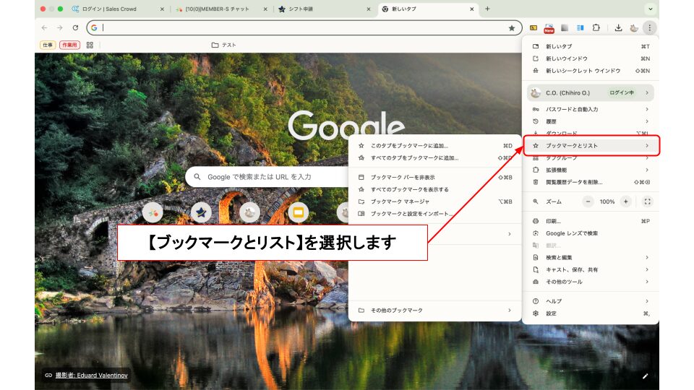Increase zoom with the plus button
694x390 pixels.
(x=625, y=201)
